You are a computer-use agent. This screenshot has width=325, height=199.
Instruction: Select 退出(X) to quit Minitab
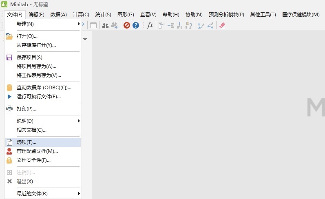tap(43, 181)
